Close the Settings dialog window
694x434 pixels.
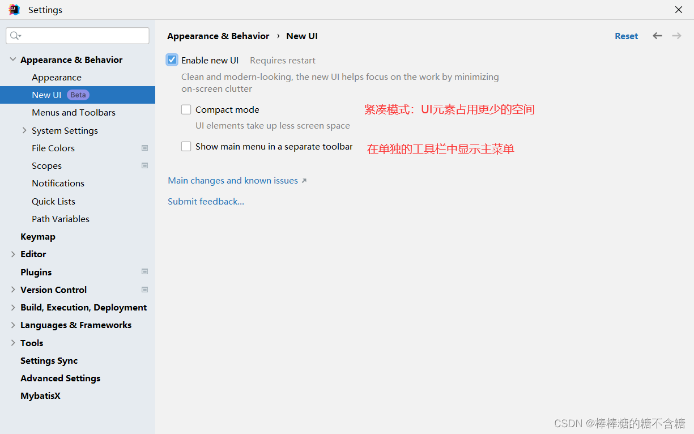tap(678, 10)
